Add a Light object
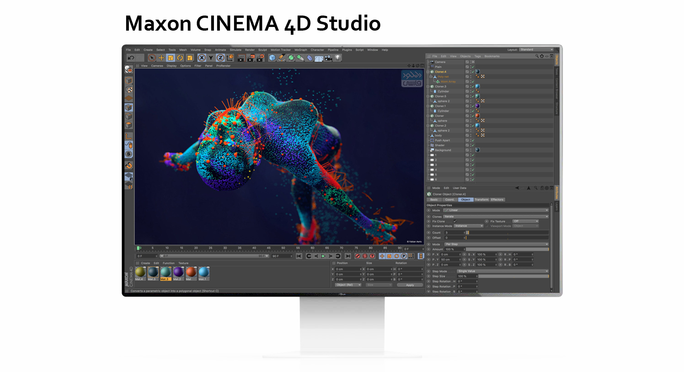Viewport: 684px width, 372px height. [x=338, y=58]
